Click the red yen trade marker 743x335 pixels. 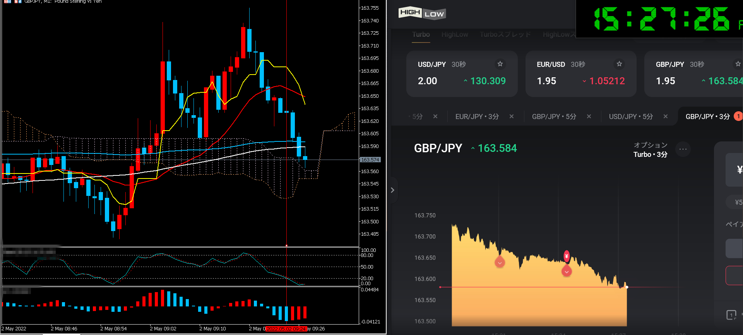click(567, 256)
